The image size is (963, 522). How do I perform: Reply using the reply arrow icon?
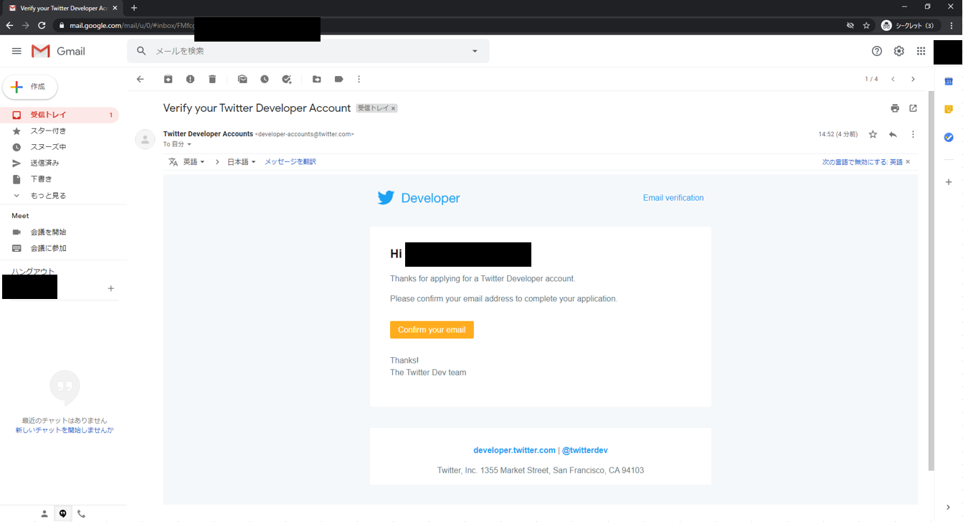[893, 134]
